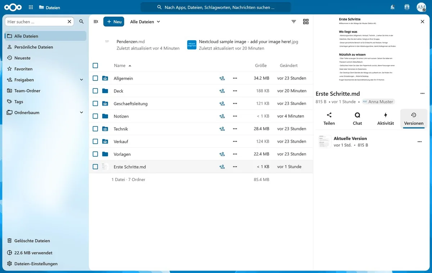Open actions menu for Aktuelle Version

(x=419, y=142)
